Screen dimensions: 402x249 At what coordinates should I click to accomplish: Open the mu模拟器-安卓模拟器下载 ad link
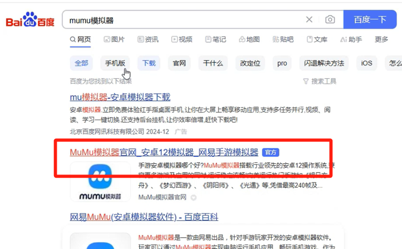tap(120, 97)
